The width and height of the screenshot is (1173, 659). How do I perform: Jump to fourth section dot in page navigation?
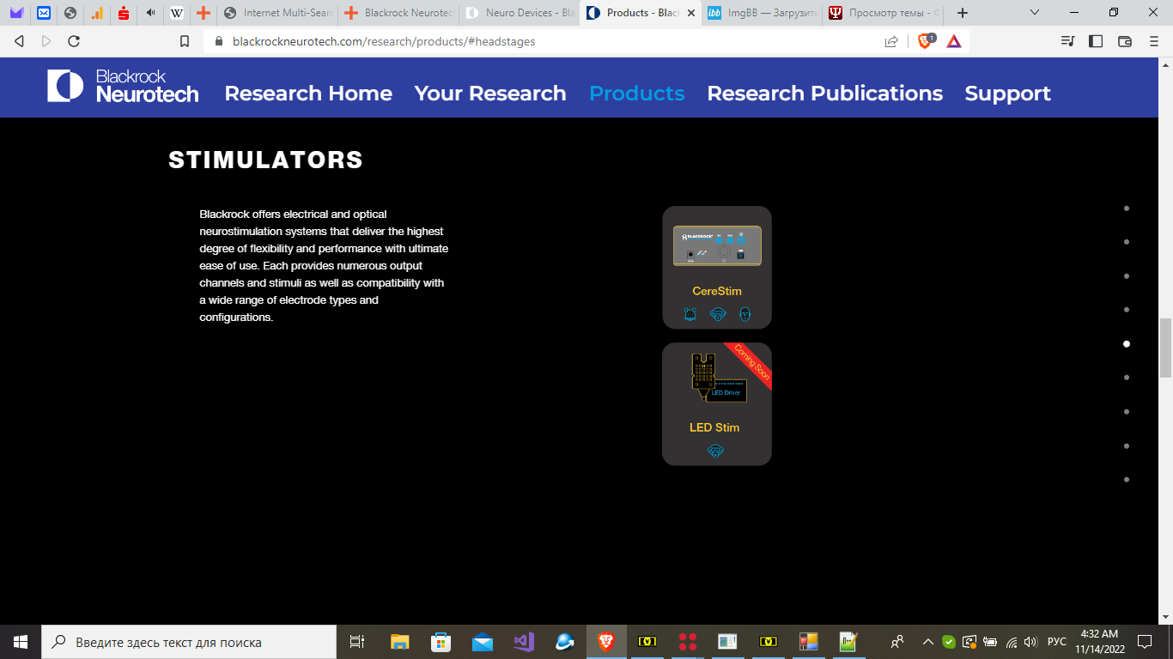tap(1127, 310)
